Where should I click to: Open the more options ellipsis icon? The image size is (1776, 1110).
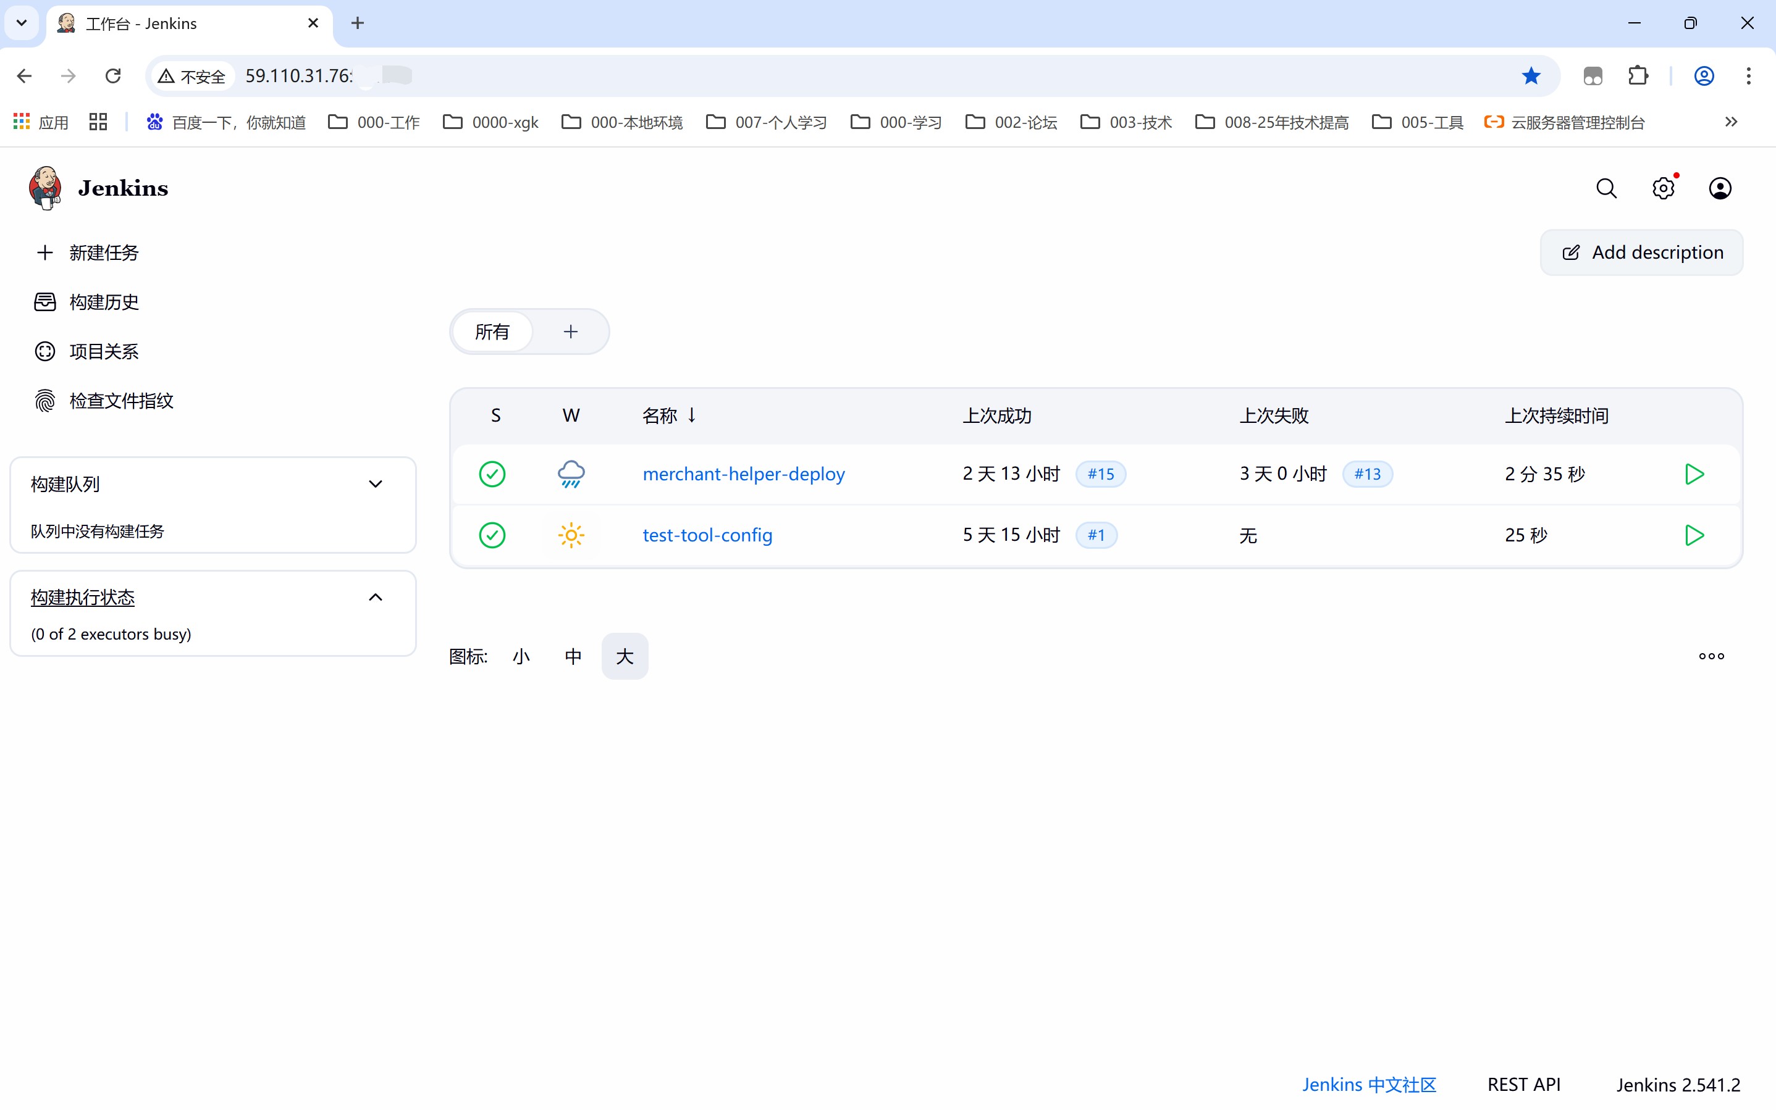[1711, 656]
